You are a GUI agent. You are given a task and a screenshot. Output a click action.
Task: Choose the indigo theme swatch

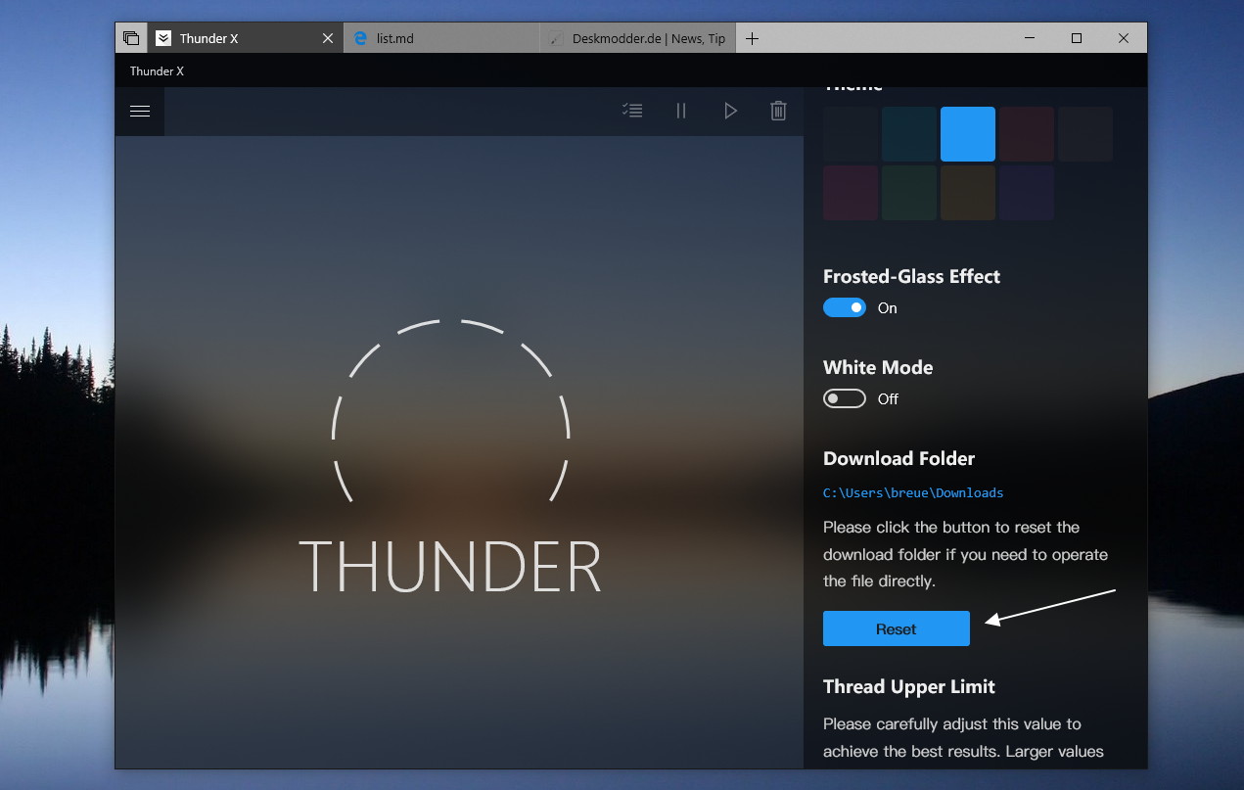(x=1027, y=193)
